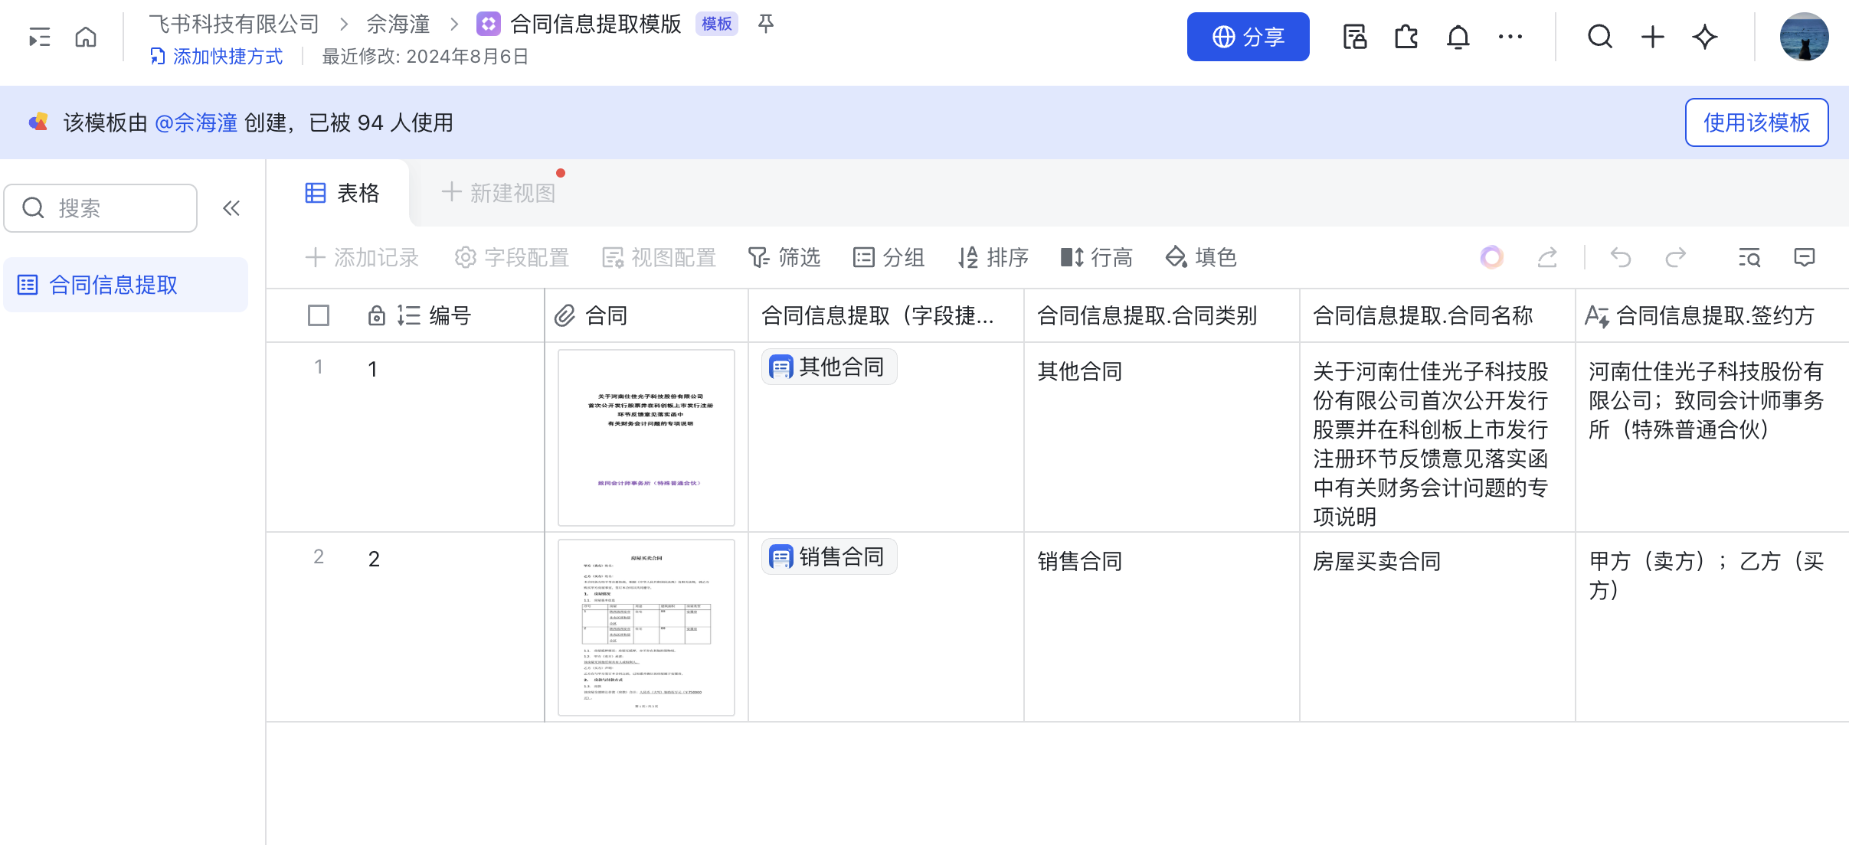Open the 填色 fill color tool
Image resolution: width=1849 pixels, height=845 pixels.
coord(1200,258)
